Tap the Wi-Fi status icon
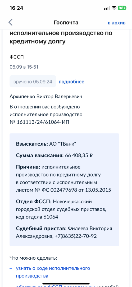132x287 pixels. tap(114, 8)
